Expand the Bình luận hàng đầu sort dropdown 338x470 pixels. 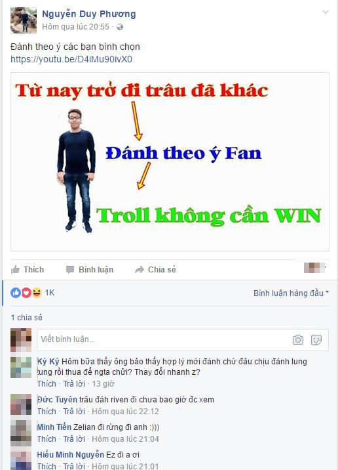(x=291, y=293)
